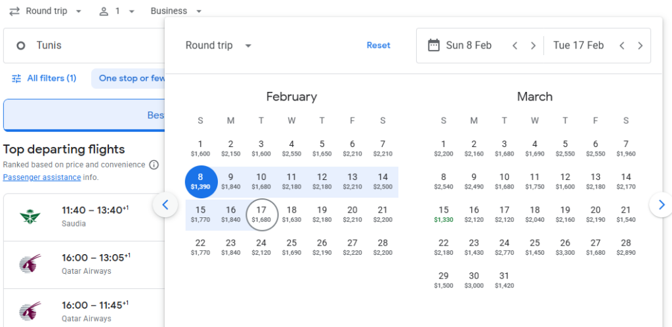The width and height of the screenshot is (672, 327).
Task: Select the Qatar Airways 16:00 – 13:05 flight
Action: [x=85, y=265]
